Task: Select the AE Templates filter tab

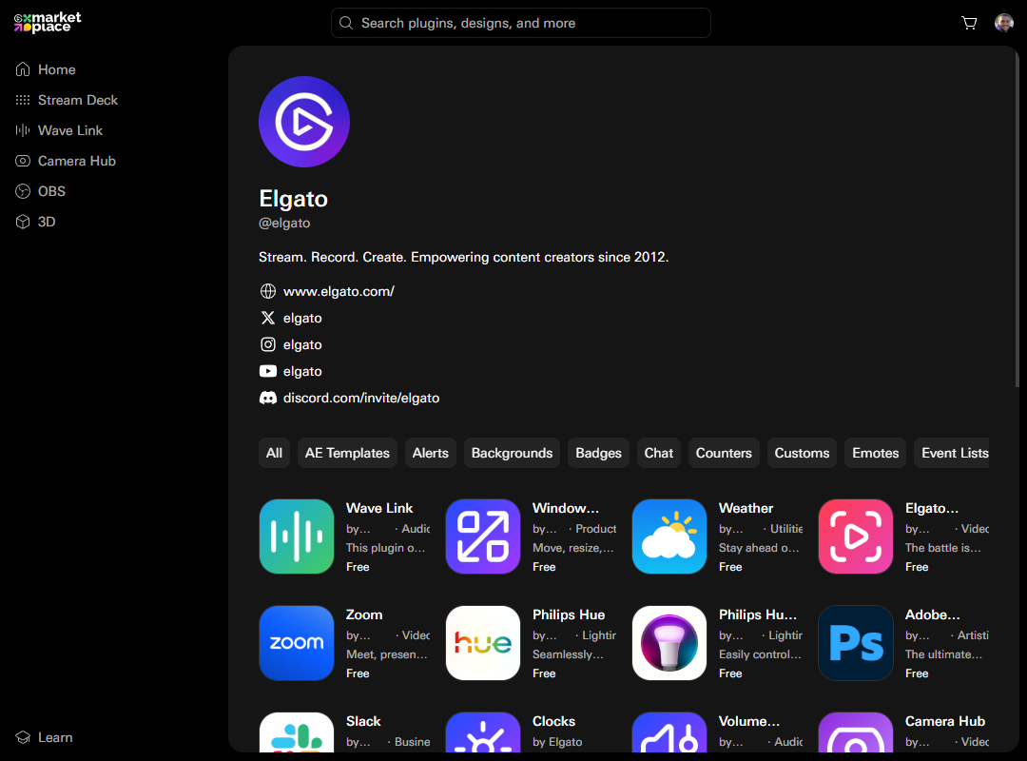Action: 347,453
